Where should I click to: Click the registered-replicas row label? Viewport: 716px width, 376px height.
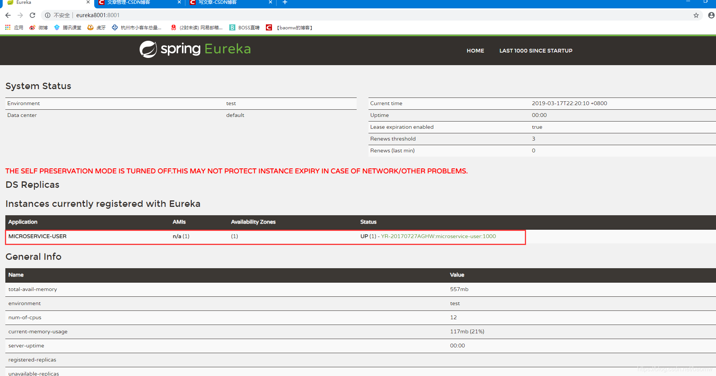(x=32, y=360)
